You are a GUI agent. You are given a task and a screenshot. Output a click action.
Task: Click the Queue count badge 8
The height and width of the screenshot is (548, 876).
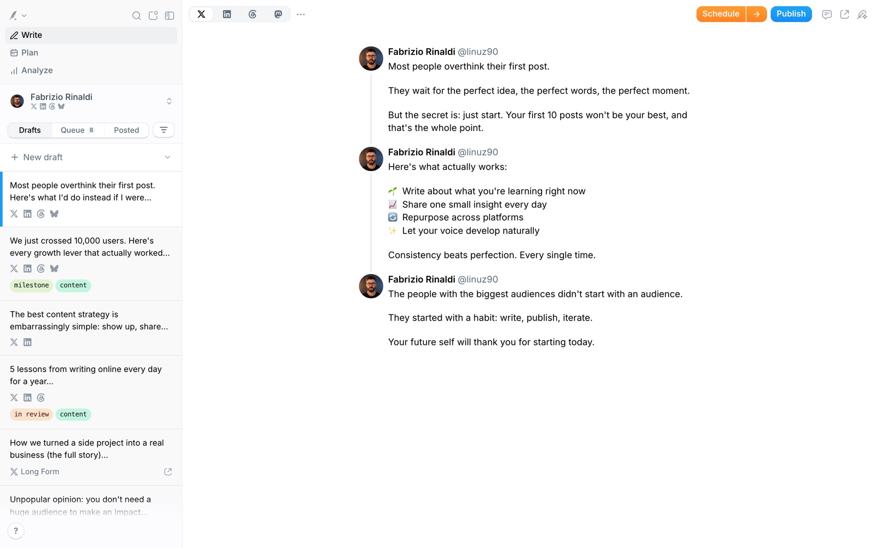coord(91,130)
